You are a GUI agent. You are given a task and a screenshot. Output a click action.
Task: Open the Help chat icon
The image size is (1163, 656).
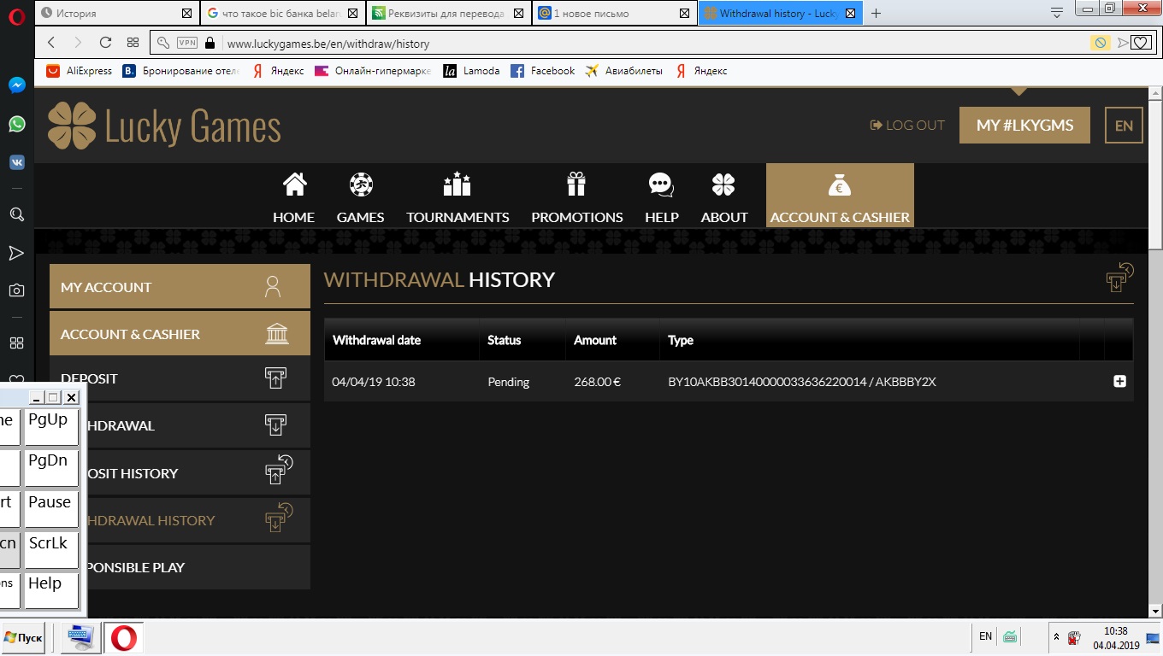pyautogui.click(x=661, y=184)
